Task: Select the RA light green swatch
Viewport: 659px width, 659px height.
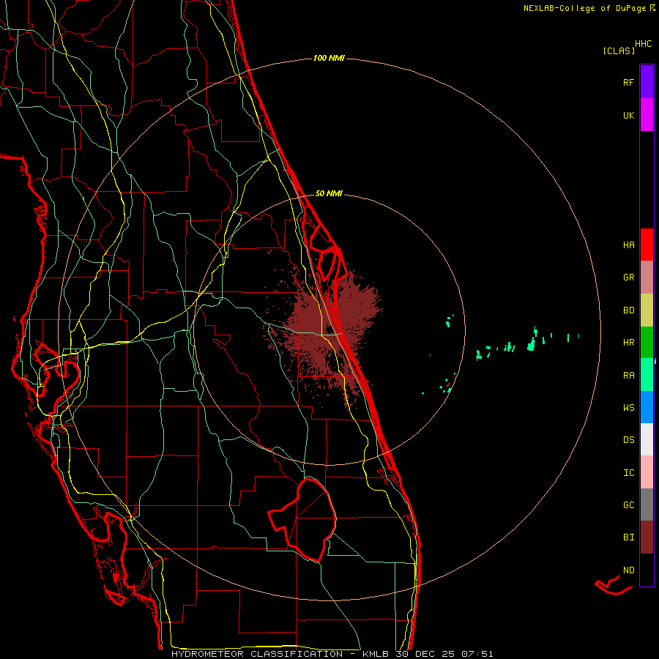Action: tap(647, 375)
